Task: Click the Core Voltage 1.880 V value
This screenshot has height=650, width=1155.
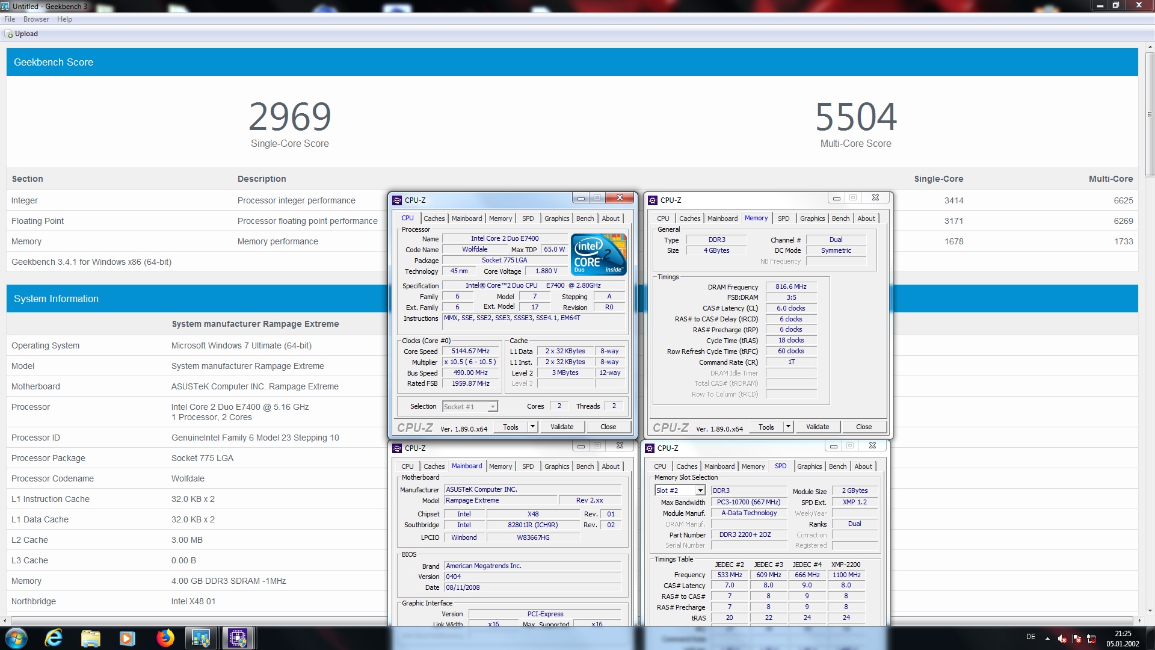Action: coord(546,271)
